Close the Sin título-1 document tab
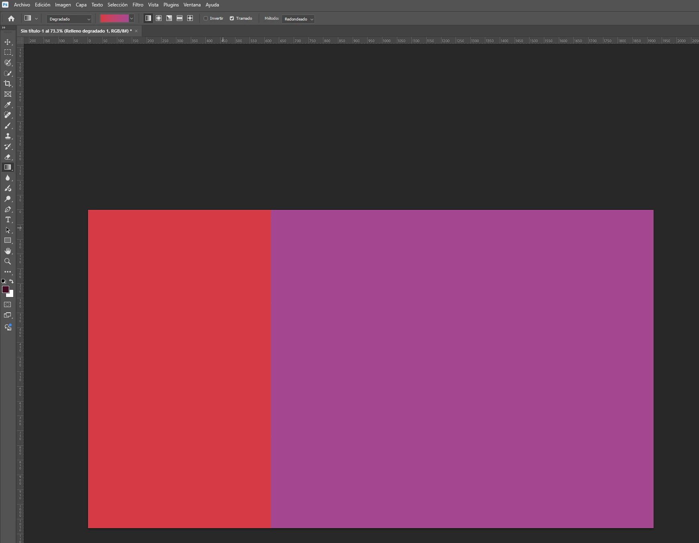699x543 pixels. (136, 31)
